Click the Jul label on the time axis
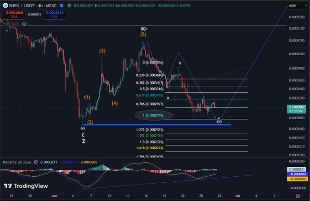 (238, 196)
